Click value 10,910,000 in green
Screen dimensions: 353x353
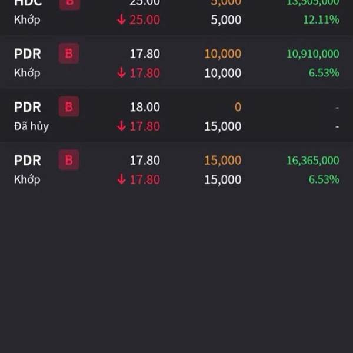[313, 54]
